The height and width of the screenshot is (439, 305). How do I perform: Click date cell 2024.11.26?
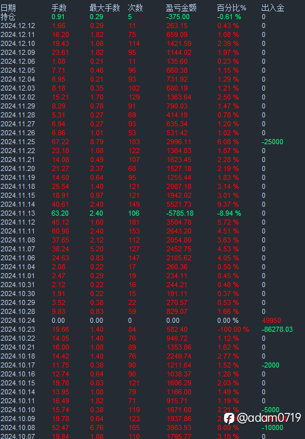point(18,133)
